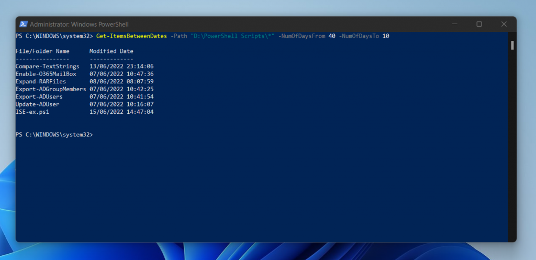Close the Windows PowerShell window

504,24
